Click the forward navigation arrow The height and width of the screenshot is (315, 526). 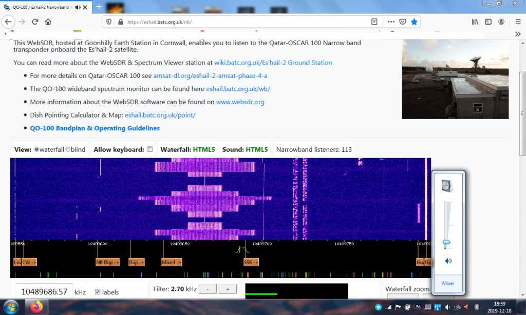[x=22, y=22]
